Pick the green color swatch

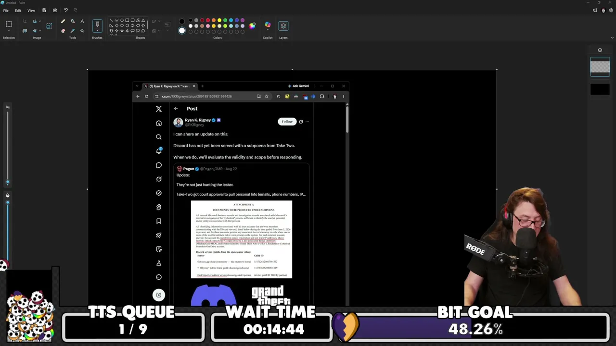pyautogui.click(x=225, y=21)
